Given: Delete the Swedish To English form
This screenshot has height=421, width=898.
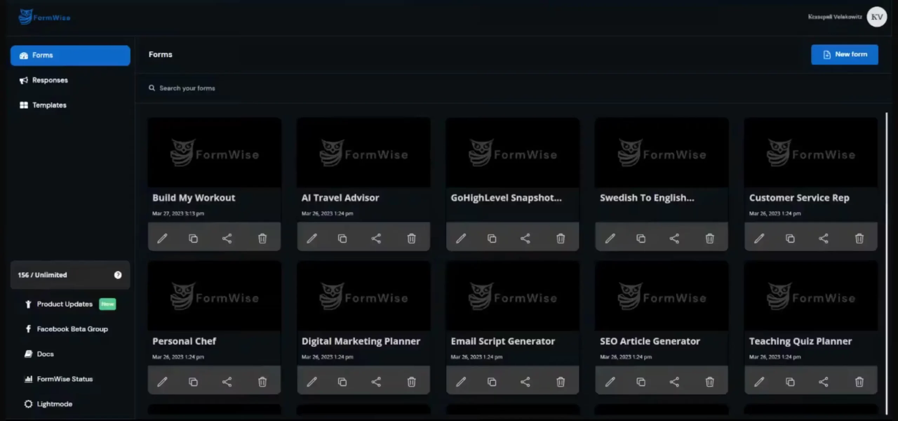Looking at the screenshot, I should click(710, 239).
